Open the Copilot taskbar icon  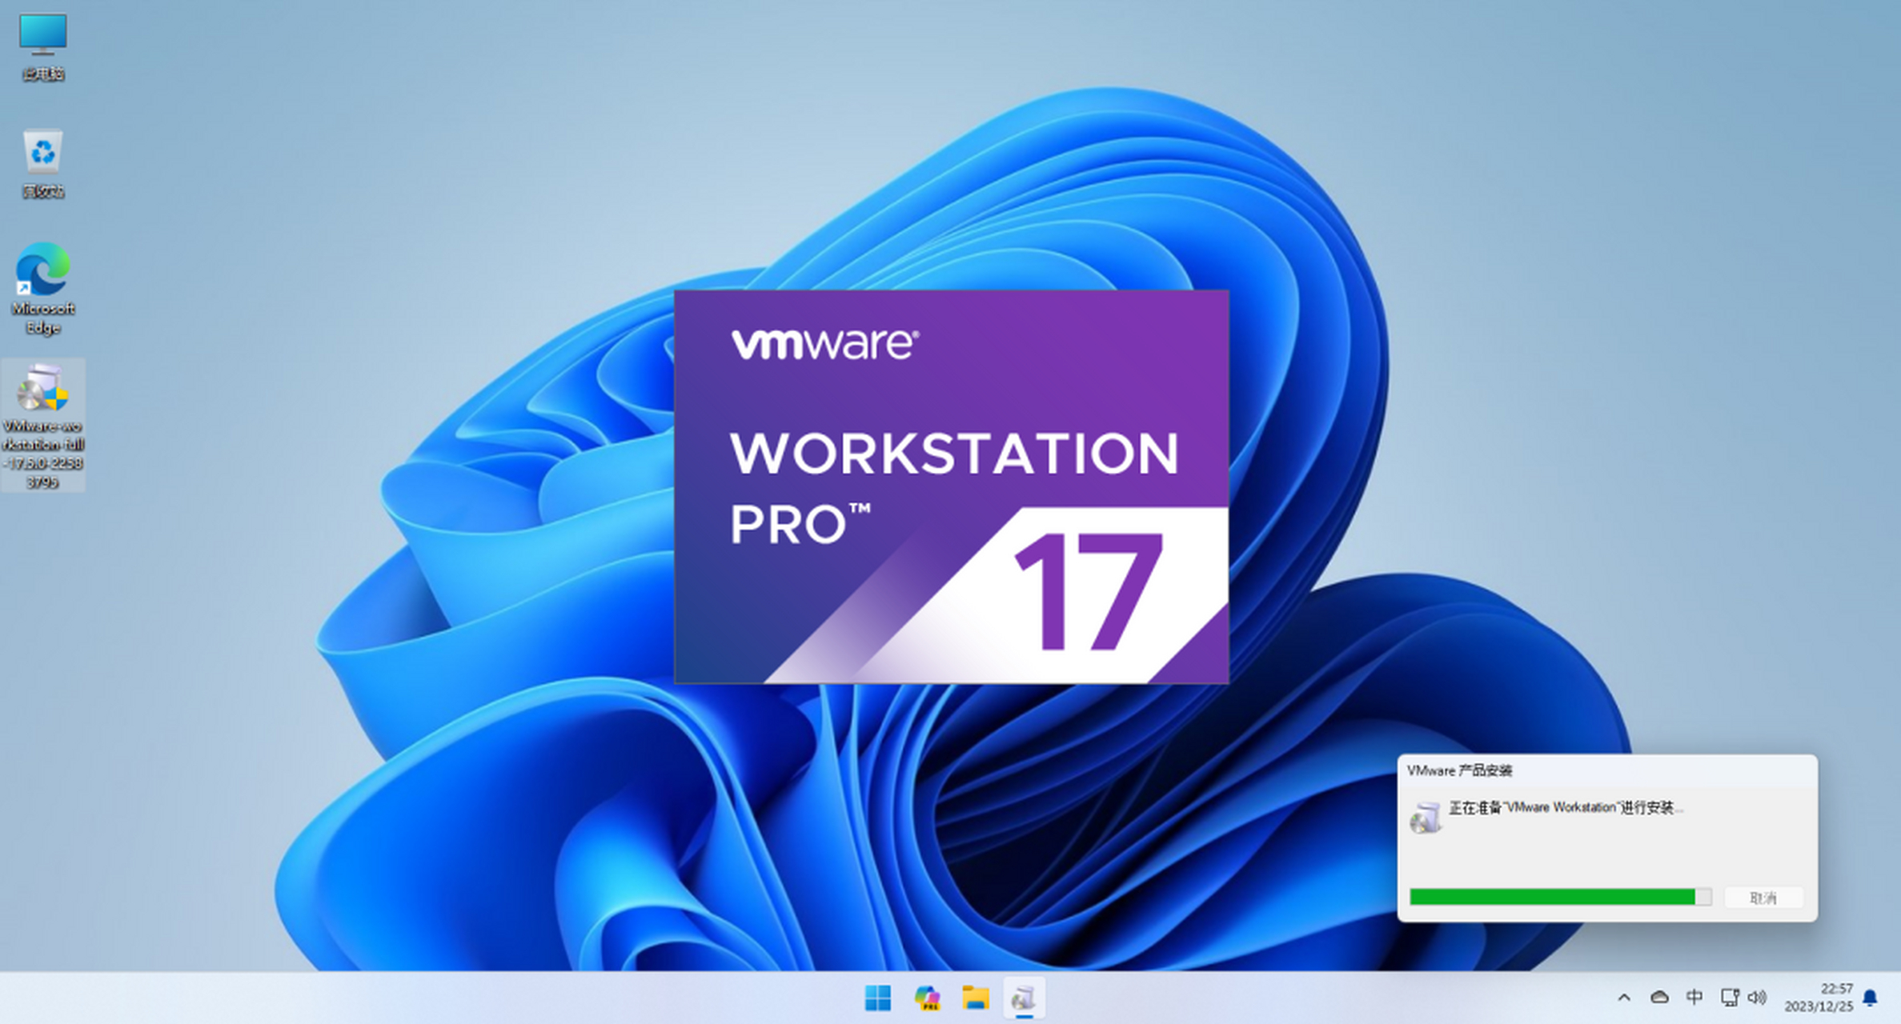tap(927, 998)
